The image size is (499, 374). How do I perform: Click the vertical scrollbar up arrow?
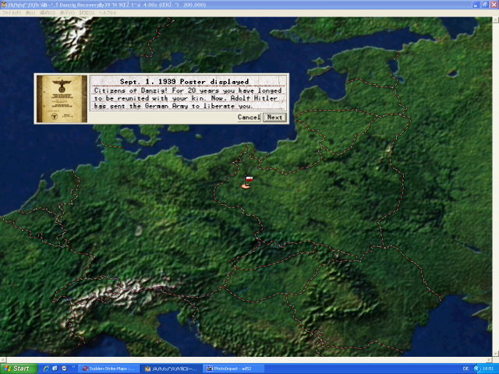[x=496, y=20]
